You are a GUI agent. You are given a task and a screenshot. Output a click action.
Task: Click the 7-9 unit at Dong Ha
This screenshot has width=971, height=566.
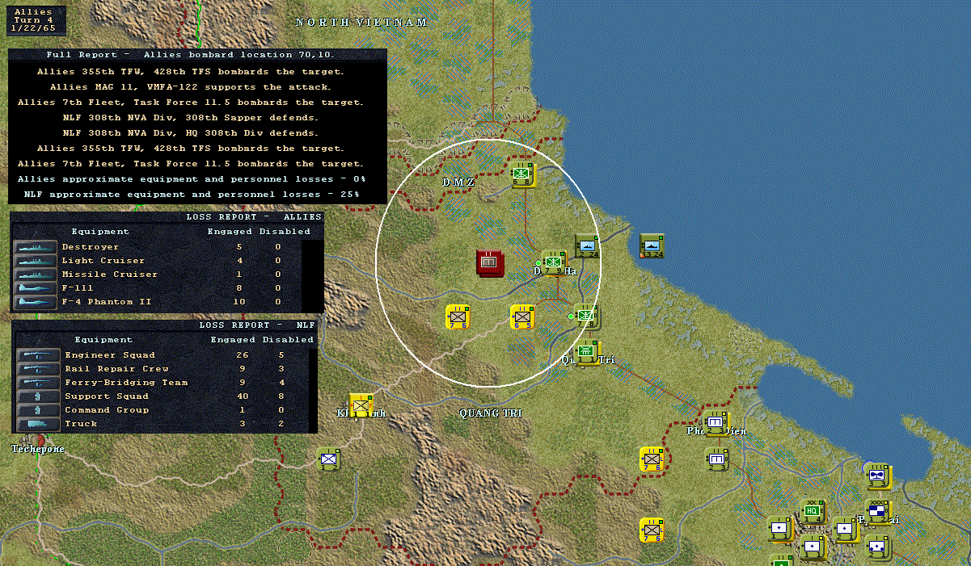click(x=554, y=262)
